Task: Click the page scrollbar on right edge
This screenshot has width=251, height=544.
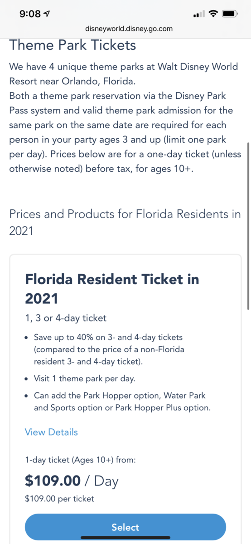Action: (248, 227)
